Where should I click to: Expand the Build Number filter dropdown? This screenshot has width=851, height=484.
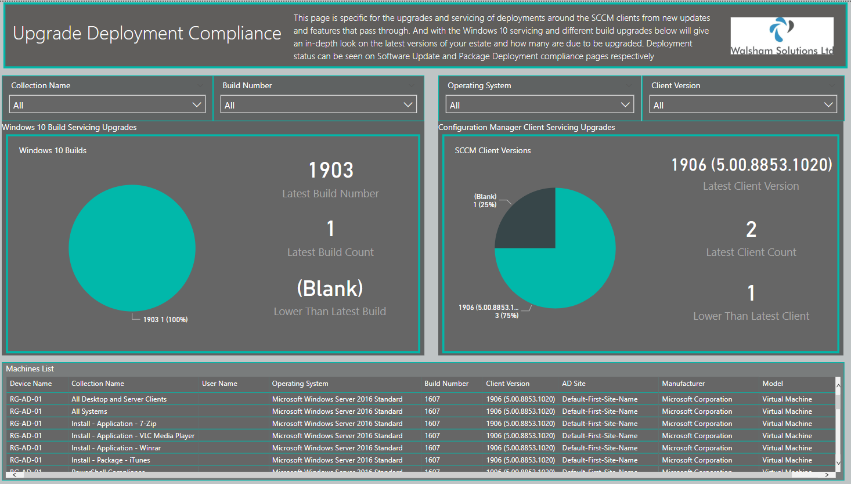(319, 104)
